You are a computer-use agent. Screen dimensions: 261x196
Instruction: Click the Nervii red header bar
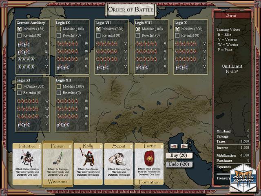pyautogui.click(x=234, y=15)
